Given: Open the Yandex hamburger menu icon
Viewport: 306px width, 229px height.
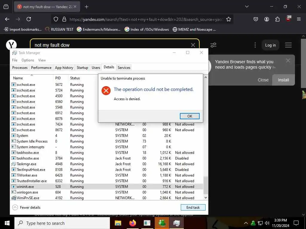Looking at the screenshot, I should (288, 45).
